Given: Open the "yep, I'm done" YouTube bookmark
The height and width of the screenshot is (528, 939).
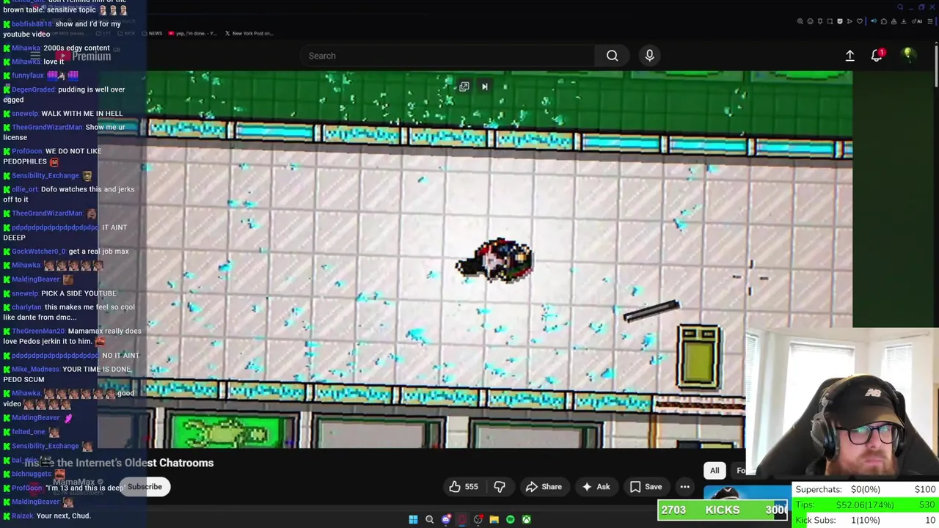Looking at the screenshot, I should (x=192, y=33).
